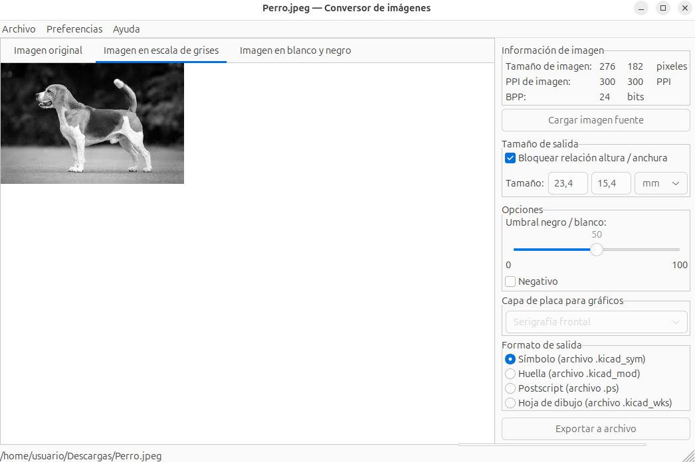Uncheck Bloquear relación altura / anchura

point(510,158)
